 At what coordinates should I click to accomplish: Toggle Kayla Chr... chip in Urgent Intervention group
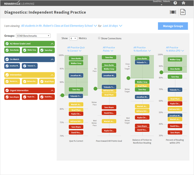pyautogui.click(x=30, y=97)
